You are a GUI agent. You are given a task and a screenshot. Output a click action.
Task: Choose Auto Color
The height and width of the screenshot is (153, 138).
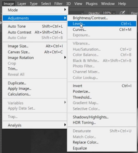[x=35, y=38]
